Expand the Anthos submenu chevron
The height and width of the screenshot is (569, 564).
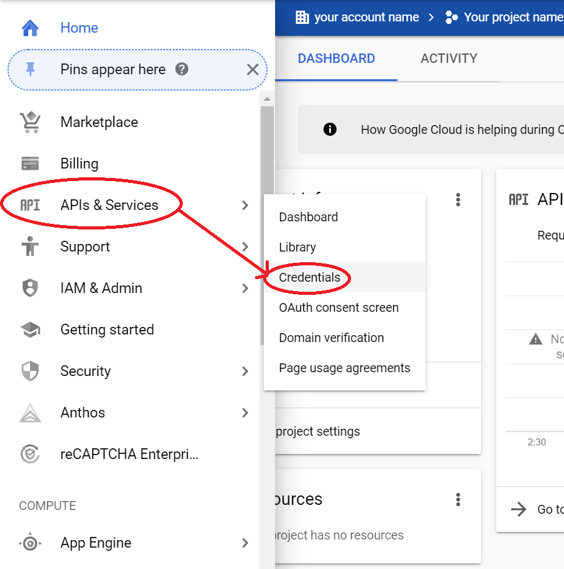pos(245,412)
